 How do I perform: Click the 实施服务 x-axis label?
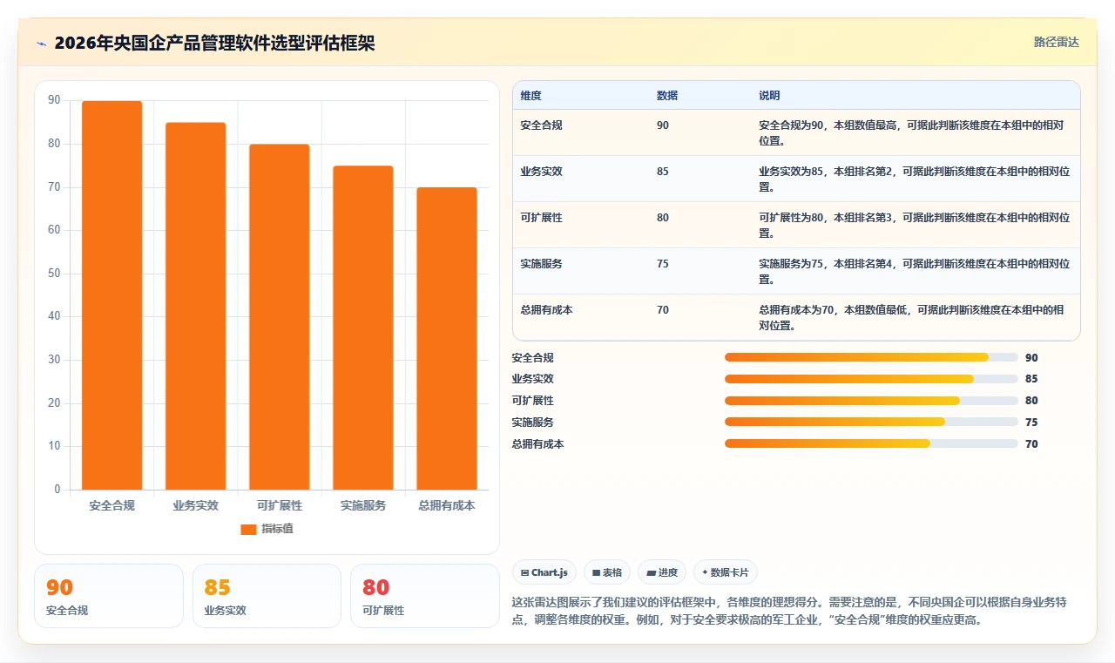pyautogui.click(x=362, y=505)
